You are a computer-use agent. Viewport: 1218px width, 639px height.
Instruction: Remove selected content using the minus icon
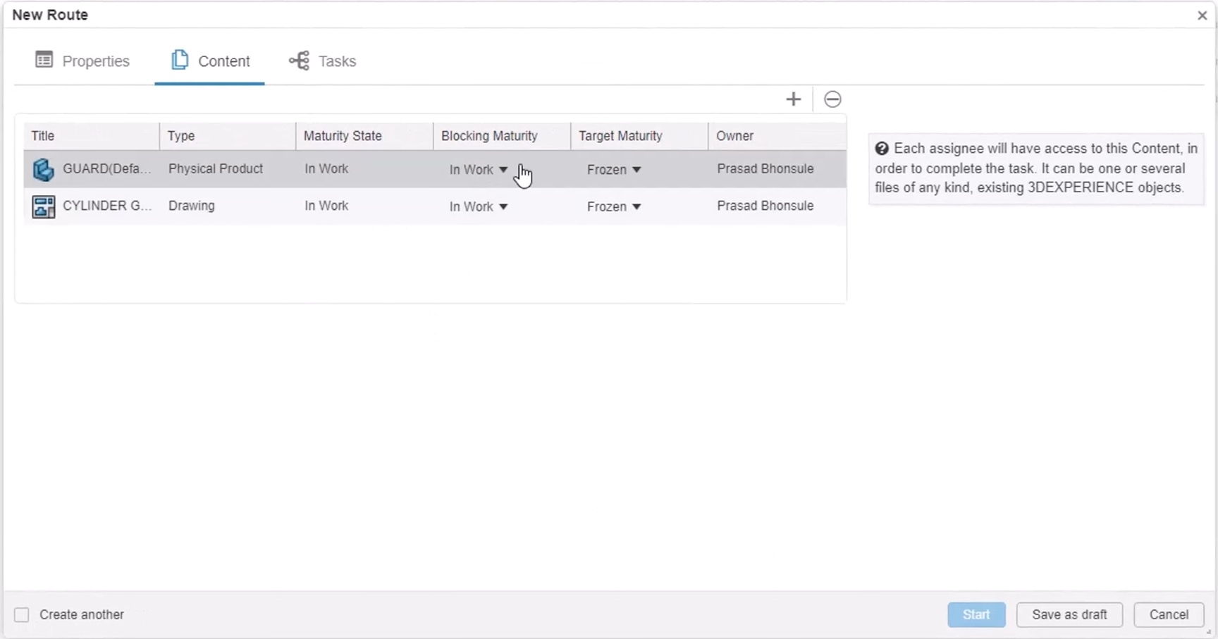(x=832, y=99)
